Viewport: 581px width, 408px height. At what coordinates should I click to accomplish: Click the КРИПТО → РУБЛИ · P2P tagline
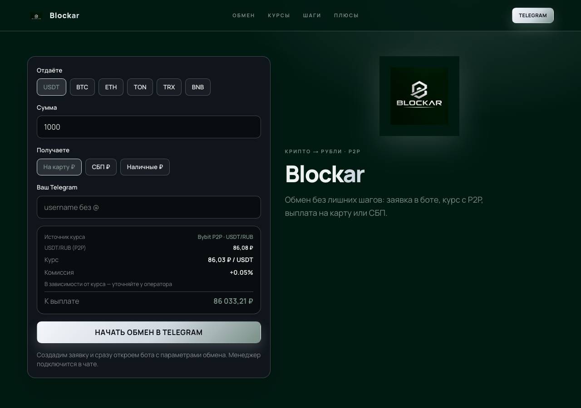323,151
